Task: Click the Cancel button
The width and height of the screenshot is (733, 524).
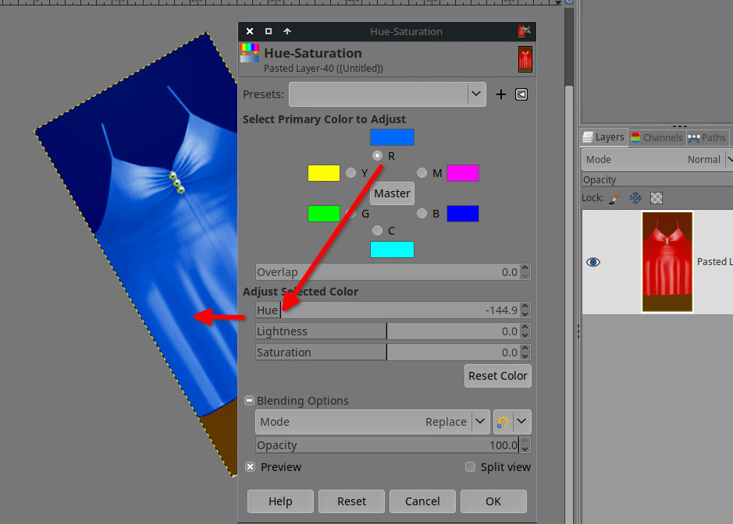Action: point(422,501)
